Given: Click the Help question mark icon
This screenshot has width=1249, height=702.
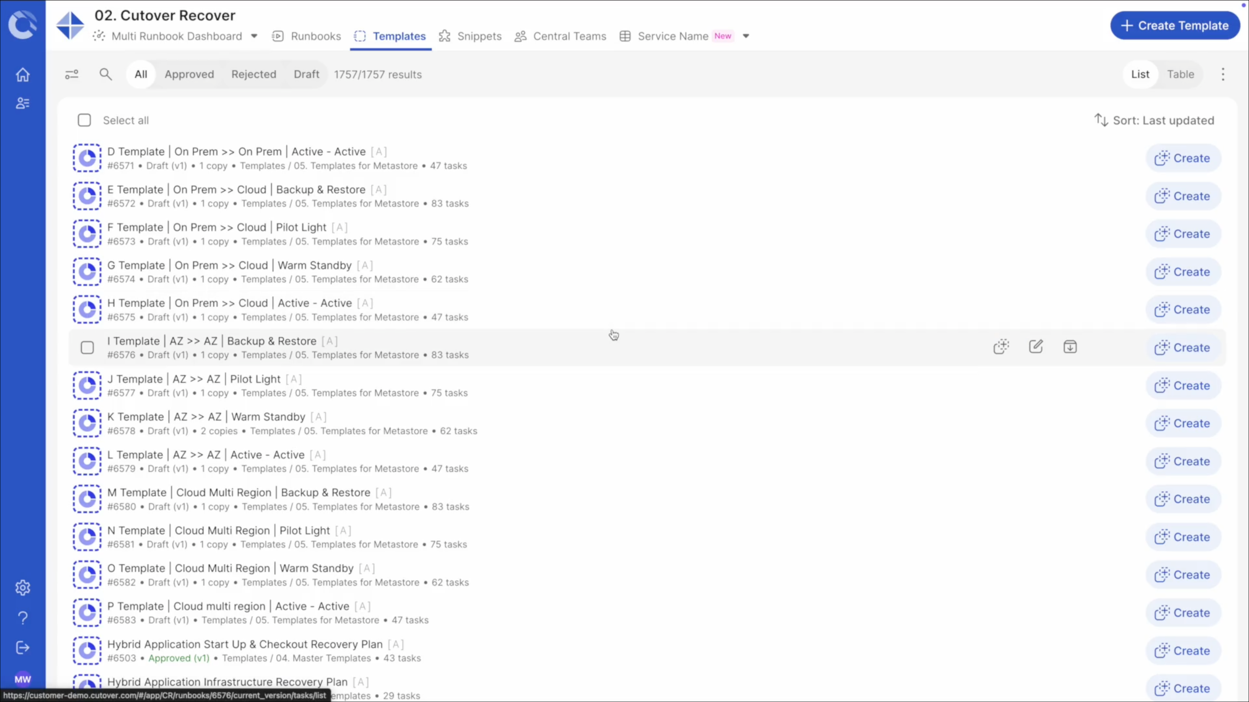Looking at the screenshot, I should 23,618.
